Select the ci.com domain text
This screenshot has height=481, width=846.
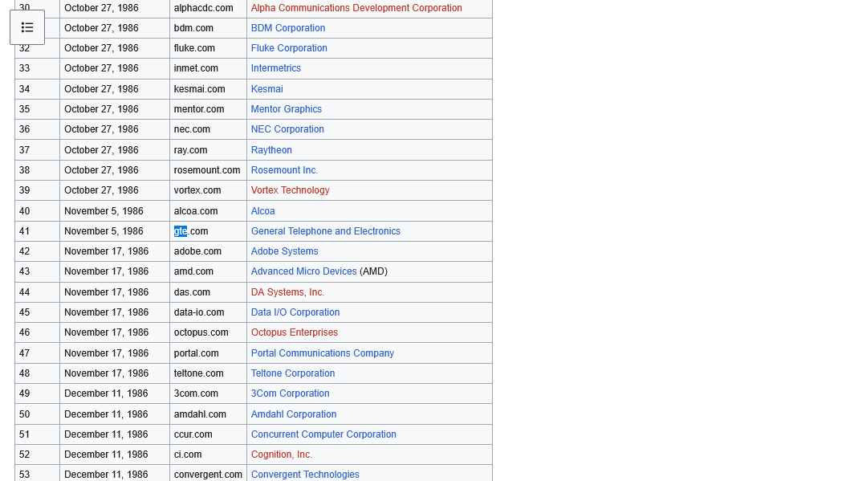click(x=187, y=455)
